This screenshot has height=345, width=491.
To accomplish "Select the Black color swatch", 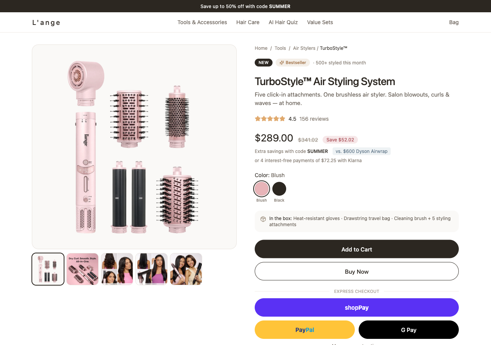I will [x=279, y=189].
